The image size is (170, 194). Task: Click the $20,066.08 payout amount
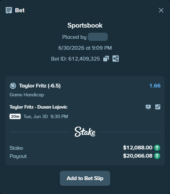pos(138,156)
